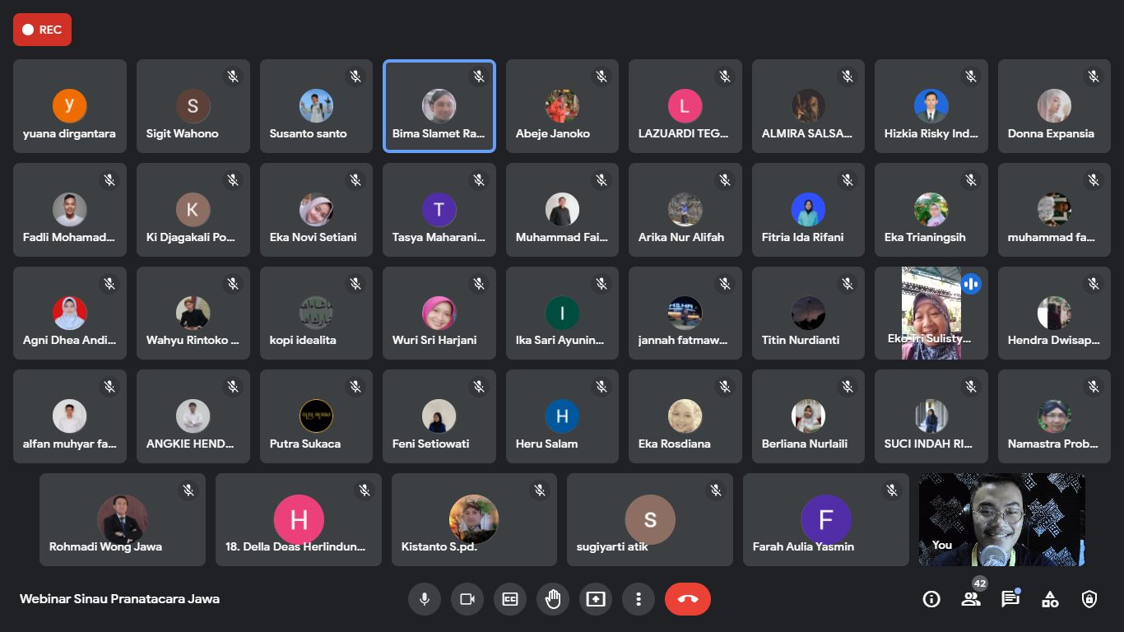Open host controls shield-lock icon
The width and height of the screenshot is (1124, 632).
pyautogui.click(x=1089, y=599)
